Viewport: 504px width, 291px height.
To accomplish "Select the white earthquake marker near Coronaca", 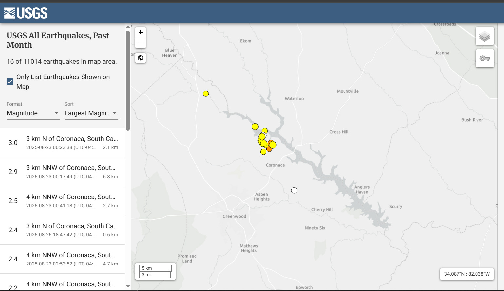I will (x=294, y=190).
